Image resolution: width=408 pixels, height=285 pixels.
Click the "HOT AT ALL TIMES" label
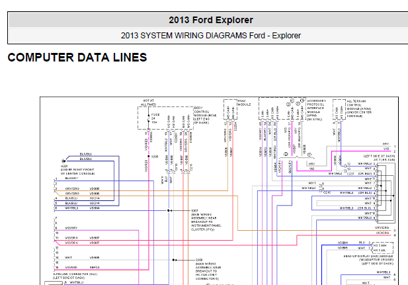point(149,102)
